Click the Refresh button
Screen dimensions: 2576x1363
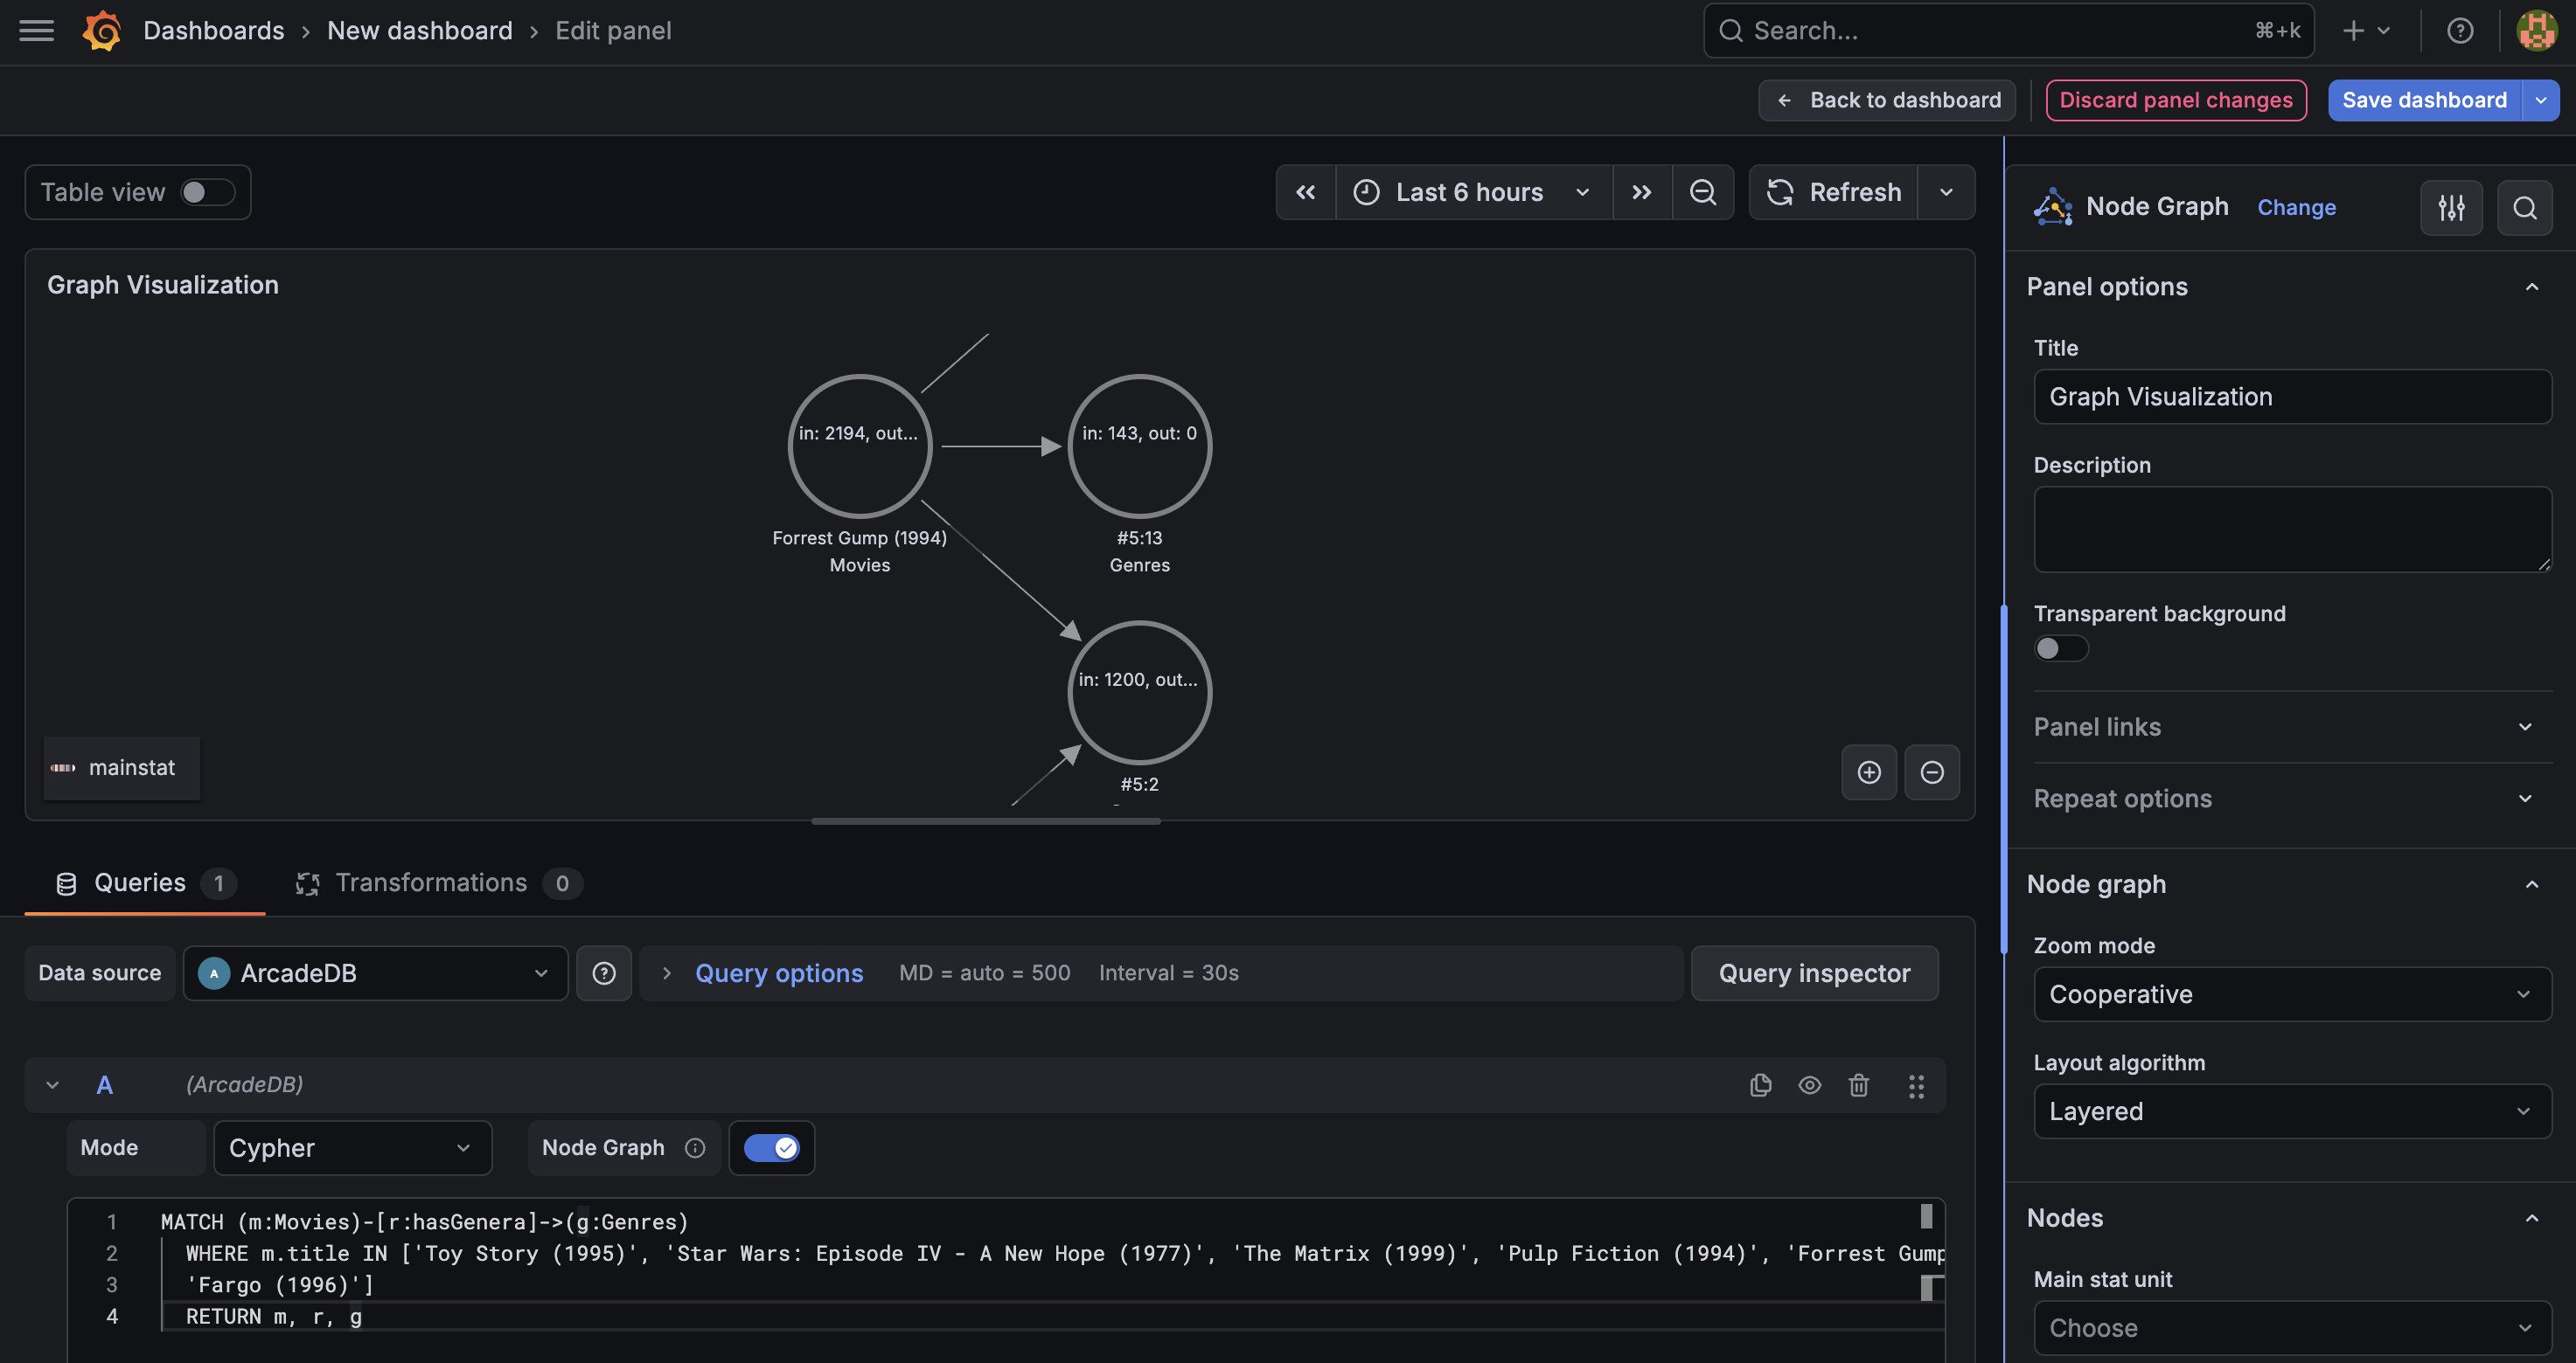pos(1834,192)
